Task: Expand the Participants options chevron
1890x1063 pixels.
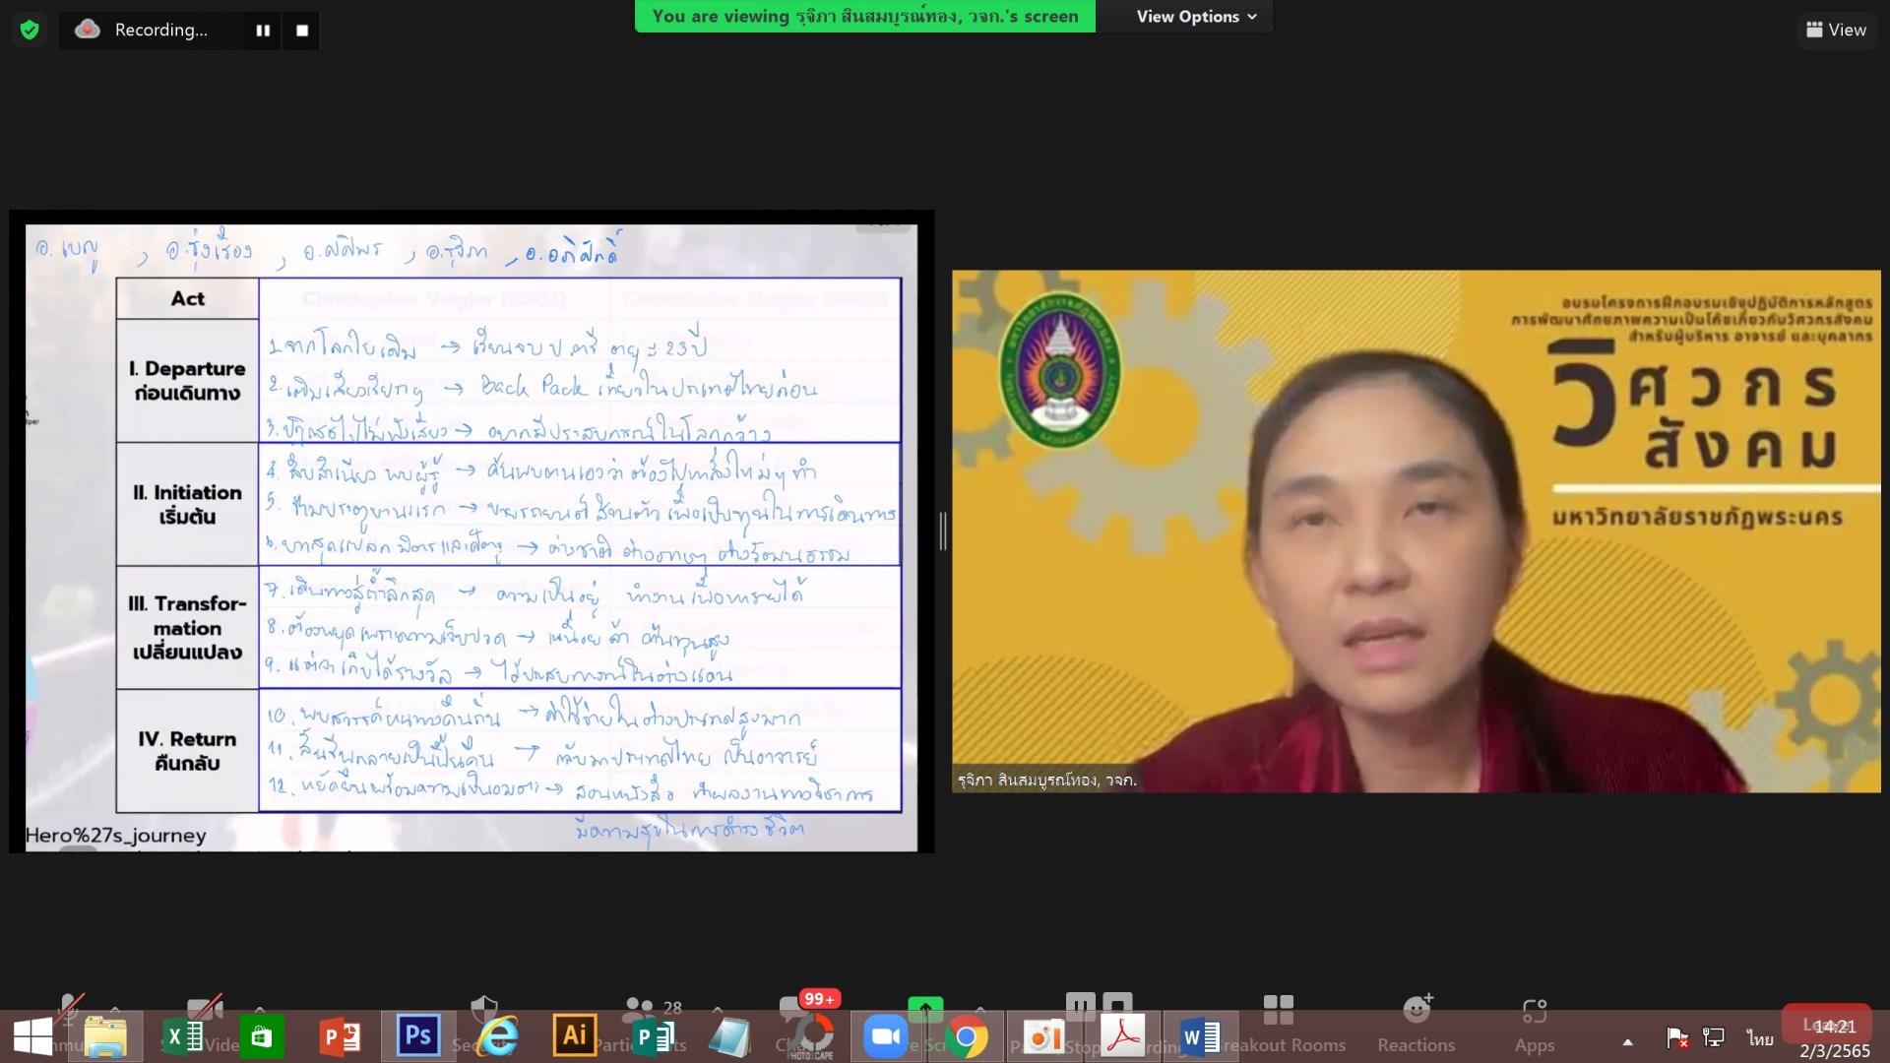Action: [x=718, y=1010]
